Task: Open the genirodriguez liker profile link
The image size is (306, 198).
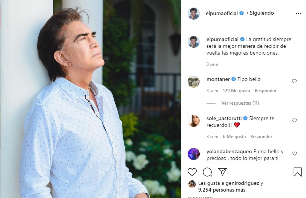Action: click(x=242, y=183)
